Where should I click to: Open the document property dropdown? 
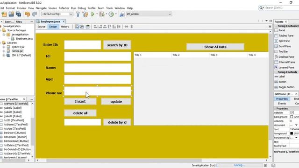296,125
